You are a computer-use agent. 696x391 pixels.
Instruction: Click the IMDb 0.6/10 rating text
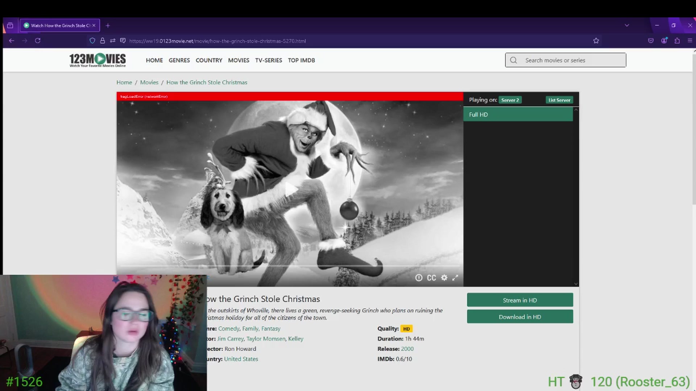point(394,359)
